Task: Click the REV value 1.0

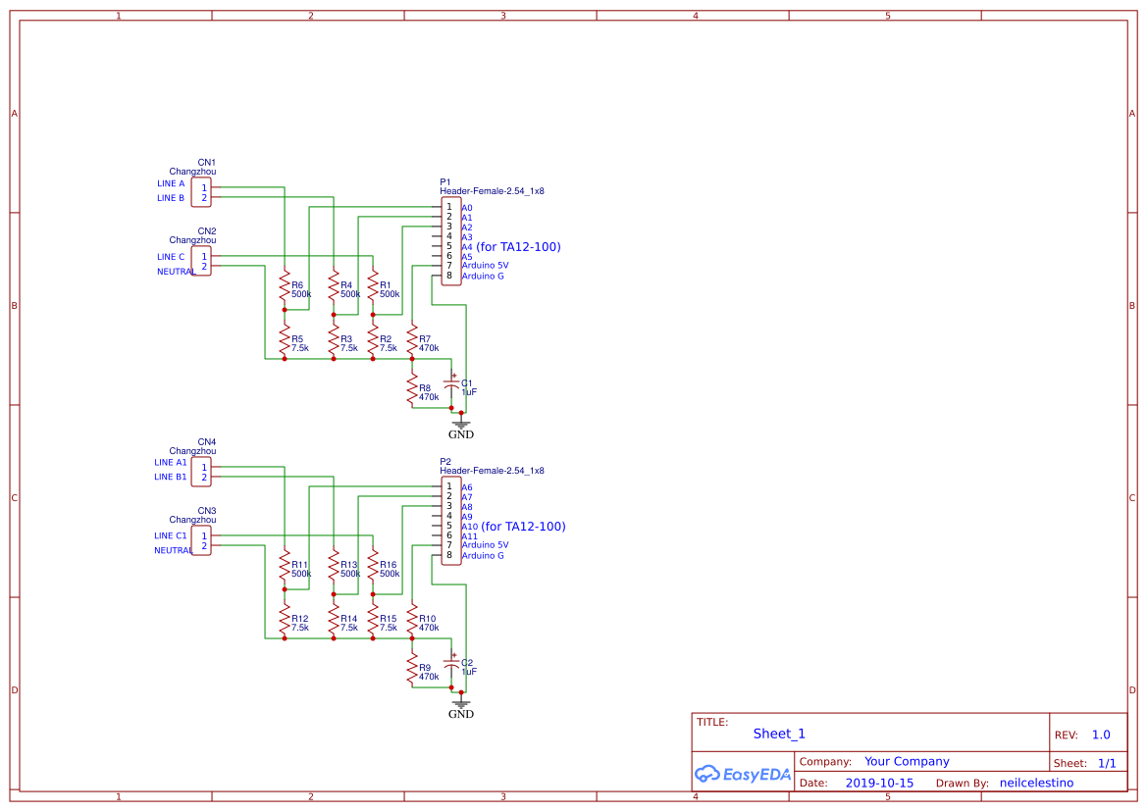Action: tap(1099, 734)
